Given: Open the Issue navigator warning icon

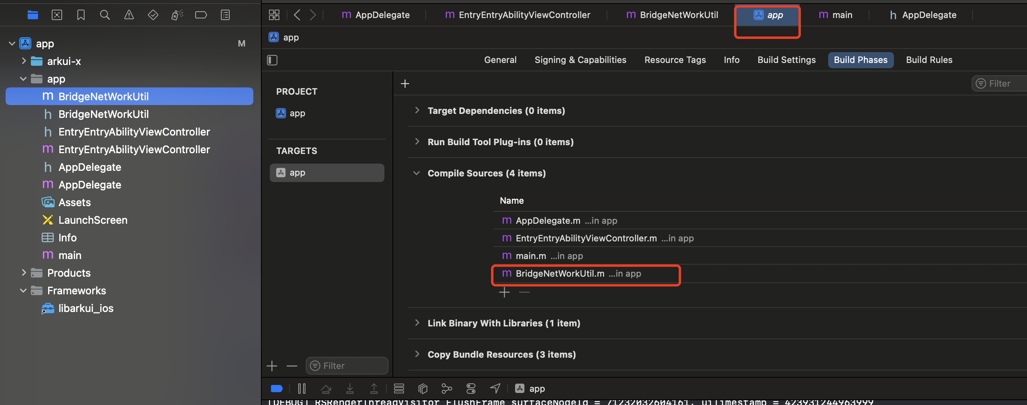Looking at the screenshot, I should (x=129, y=15).
